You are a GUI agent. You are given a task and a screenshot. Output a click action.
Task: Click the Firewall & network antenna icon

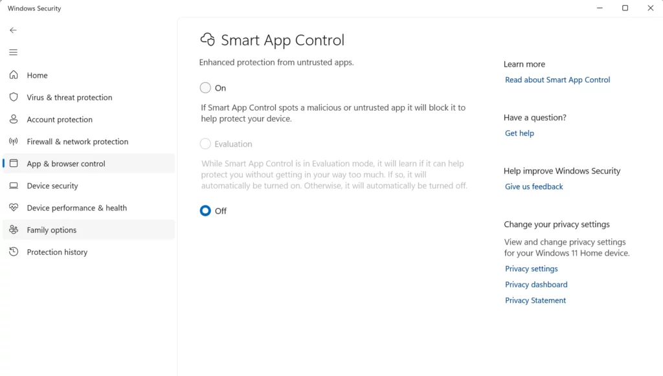click(14, 141)
